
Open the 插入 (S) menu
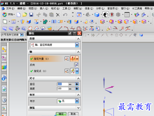pyautogui.click(x=44, y=9)
